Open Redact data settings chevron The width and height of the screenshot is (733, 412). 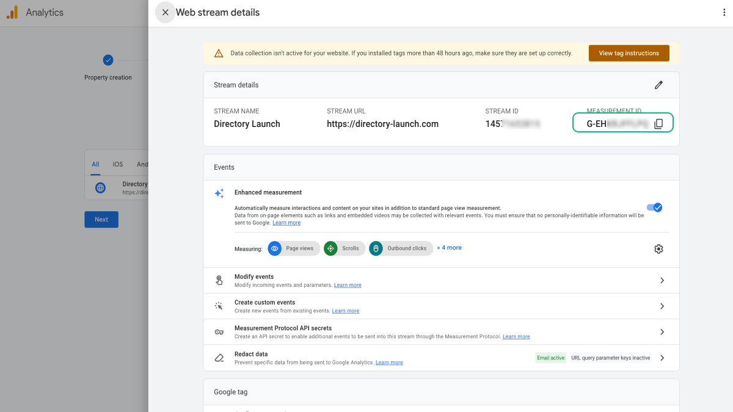click(662, 358)
